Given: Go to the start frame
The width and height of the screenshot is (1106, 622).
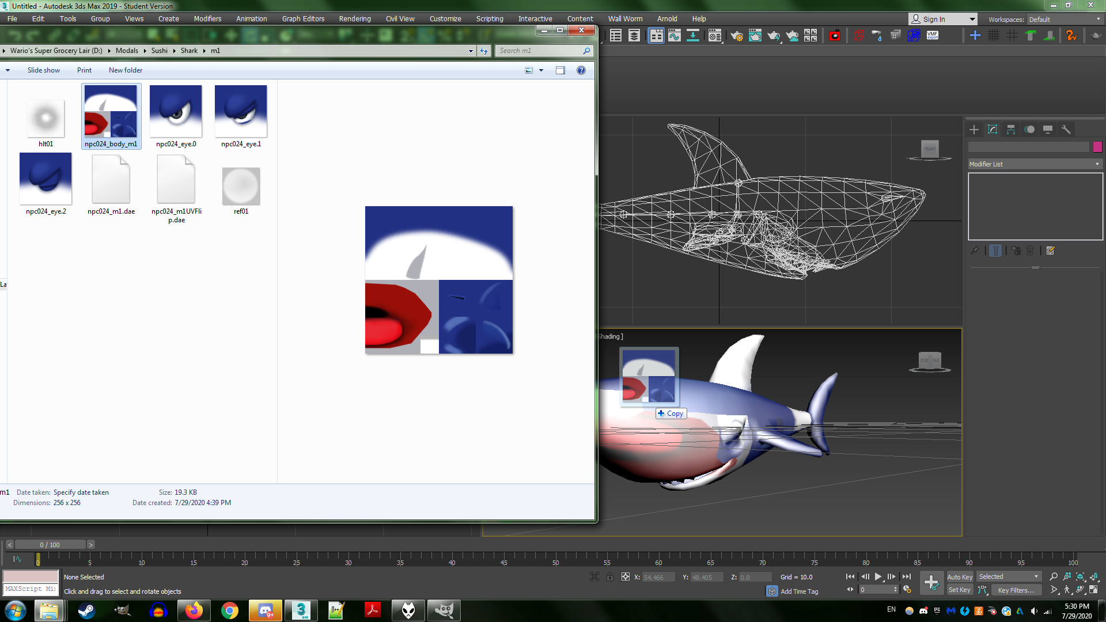Looking at the screenshot, I should coord(850,577).
